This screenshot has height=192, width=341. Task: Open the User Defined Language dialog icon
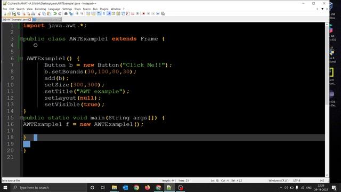[113, 13]
